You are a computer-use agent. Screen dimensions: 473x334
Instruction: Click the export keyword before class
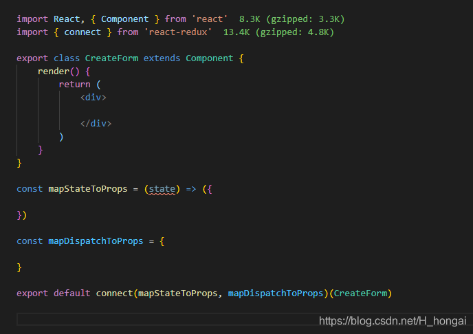[32, 58]
